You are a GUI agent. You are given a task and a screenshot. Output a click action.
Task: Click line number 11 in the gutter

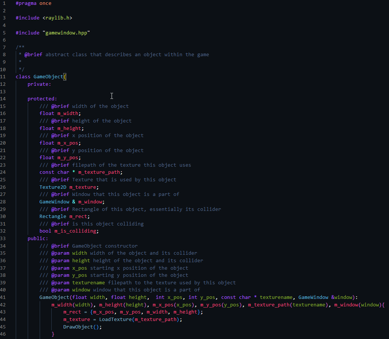pyautogui.click(x=3, y=77)
